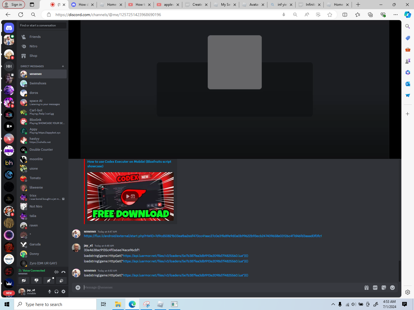Start Read aloud from address bar
This screenshot has width=414, height=310.
point(307,15)
